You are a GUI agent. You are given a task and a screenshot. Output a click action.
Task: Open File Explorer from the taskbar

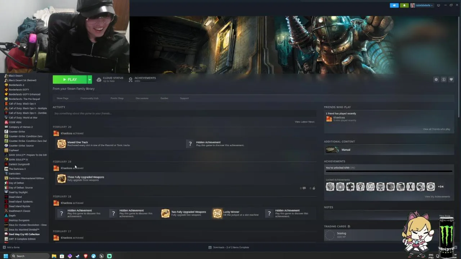click(54, 256)
